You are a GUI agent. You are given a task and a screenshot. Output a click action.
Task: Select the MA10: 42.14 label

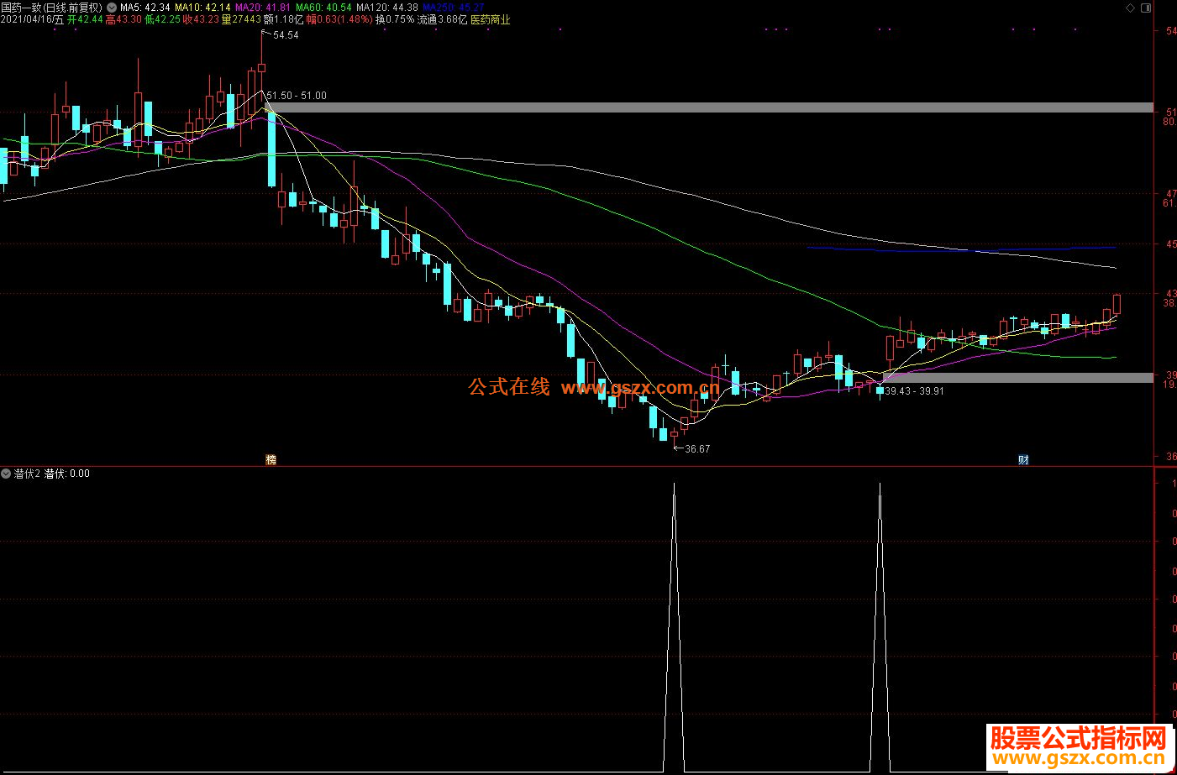202,8
